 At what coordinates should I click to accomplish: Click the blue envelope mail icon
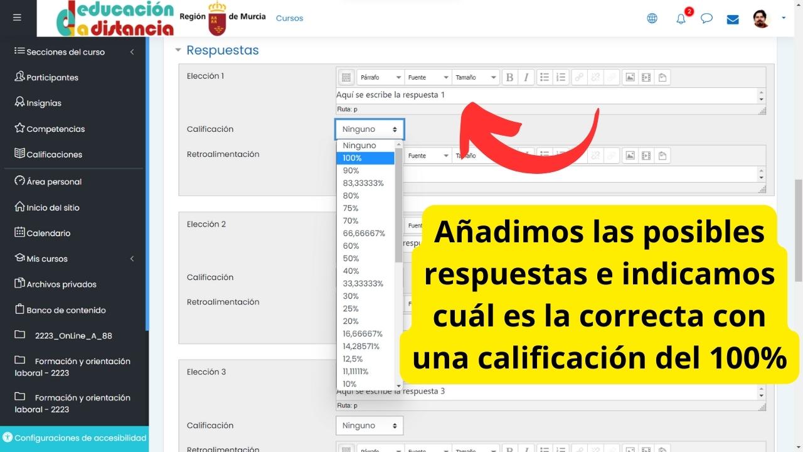tap(733, 19)
